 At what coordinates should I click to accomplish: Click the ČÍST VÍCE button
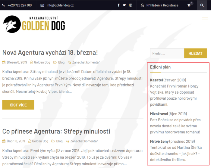pyautogui.click(x=18, y=105)
